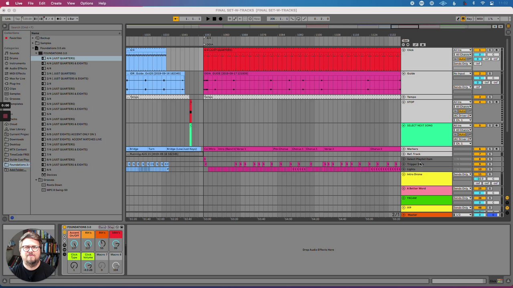
Task: Click the Re-enable Automation arrow icon
Action: [x=240, y=19]
